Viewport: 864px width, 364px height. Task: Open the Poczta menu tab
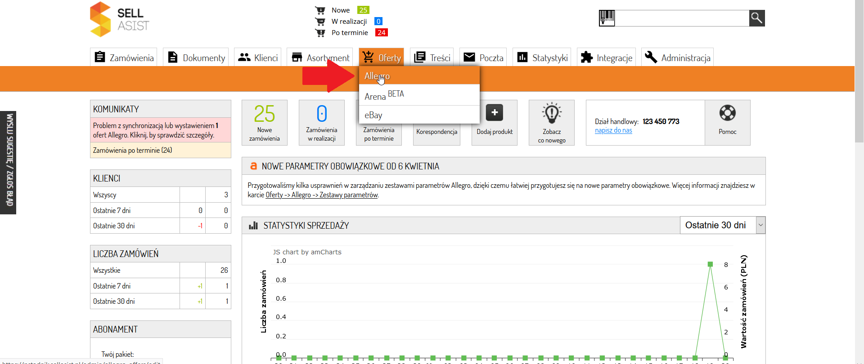click(x=483, y=58)
